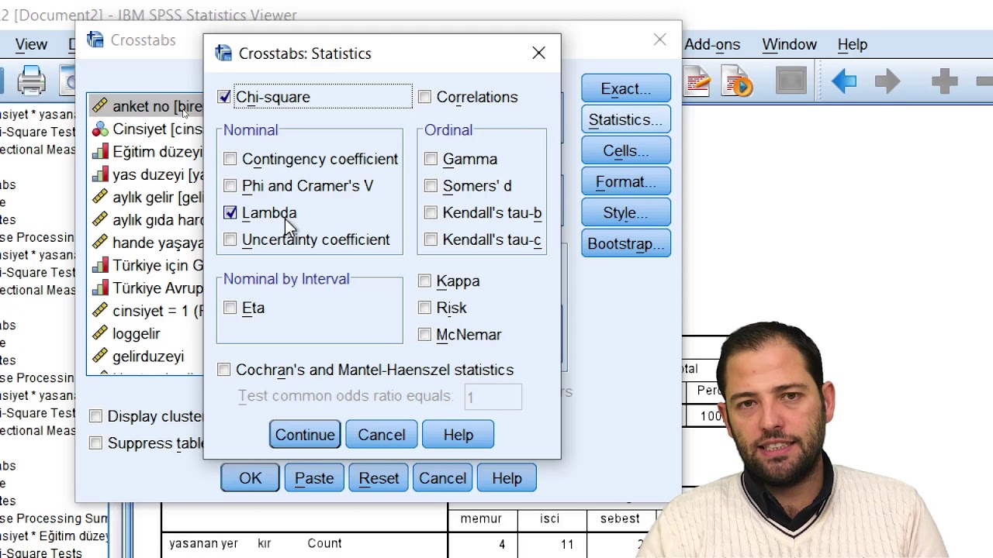This screenshot has width=993, height=558.
Task: Uncheck the Chi-square checkbox
Action: coord(224,97)
